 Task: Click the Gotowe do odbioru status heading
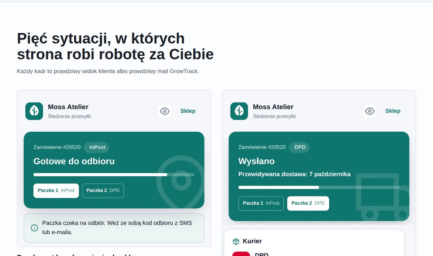74,161
